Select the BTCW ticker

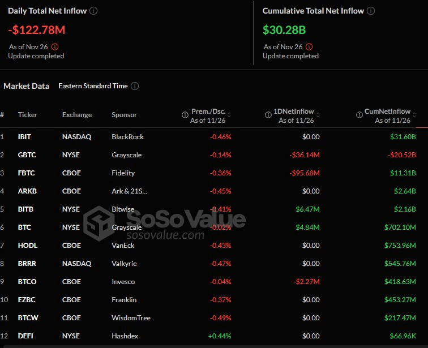[28, 318]
